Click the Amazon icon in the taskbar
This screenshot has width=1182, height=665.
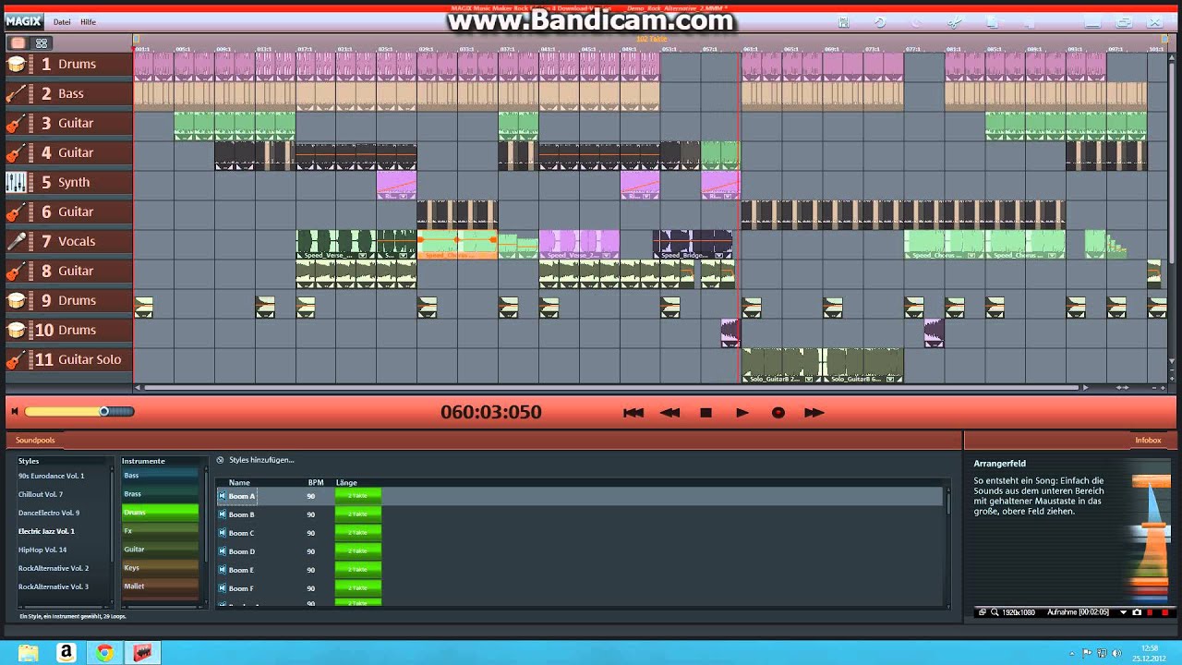[x=66, y=653]
